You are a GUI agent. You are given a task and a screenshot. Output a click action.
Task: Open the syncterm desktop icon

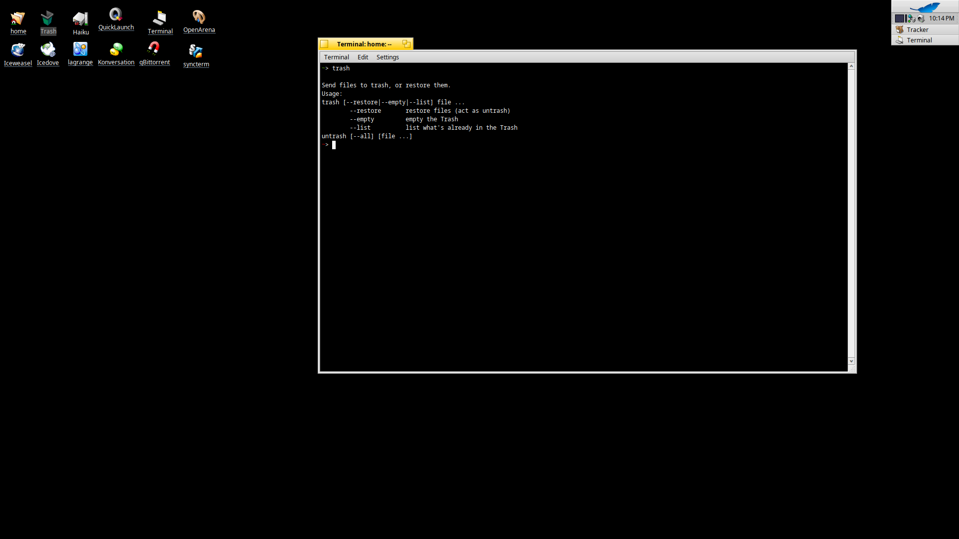click(196, 51)
